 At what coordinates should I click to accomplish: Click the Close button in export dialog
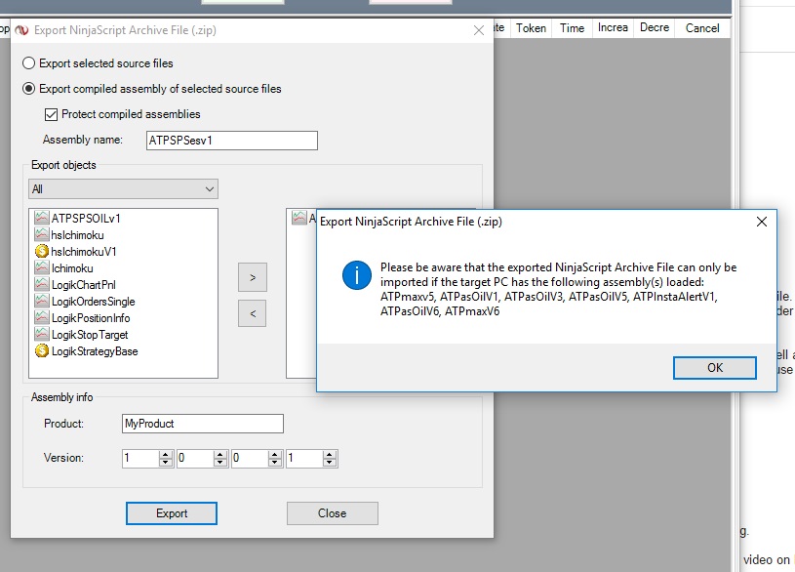(332, 513)
